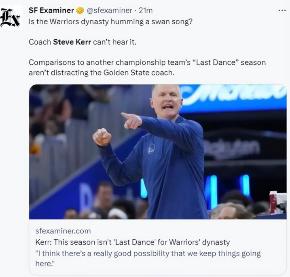The width and height of the screenshot is (290, 277).
Task: Open the three-dot more options menu
Action: pos(282,10)
